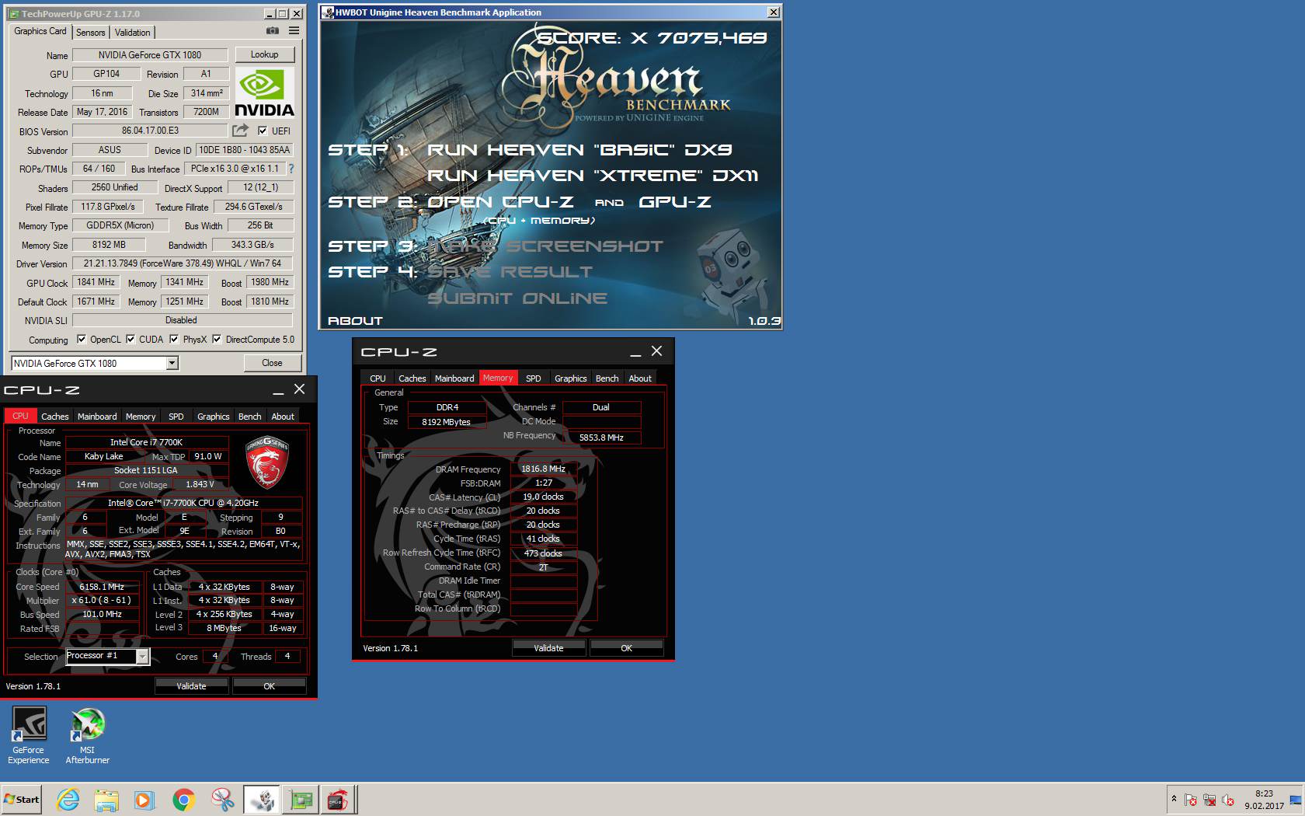Toggle the UEFI checkbox in GPU-Z
The height and width of the screenshot is (816, 1305).
[x=263, y=131]
